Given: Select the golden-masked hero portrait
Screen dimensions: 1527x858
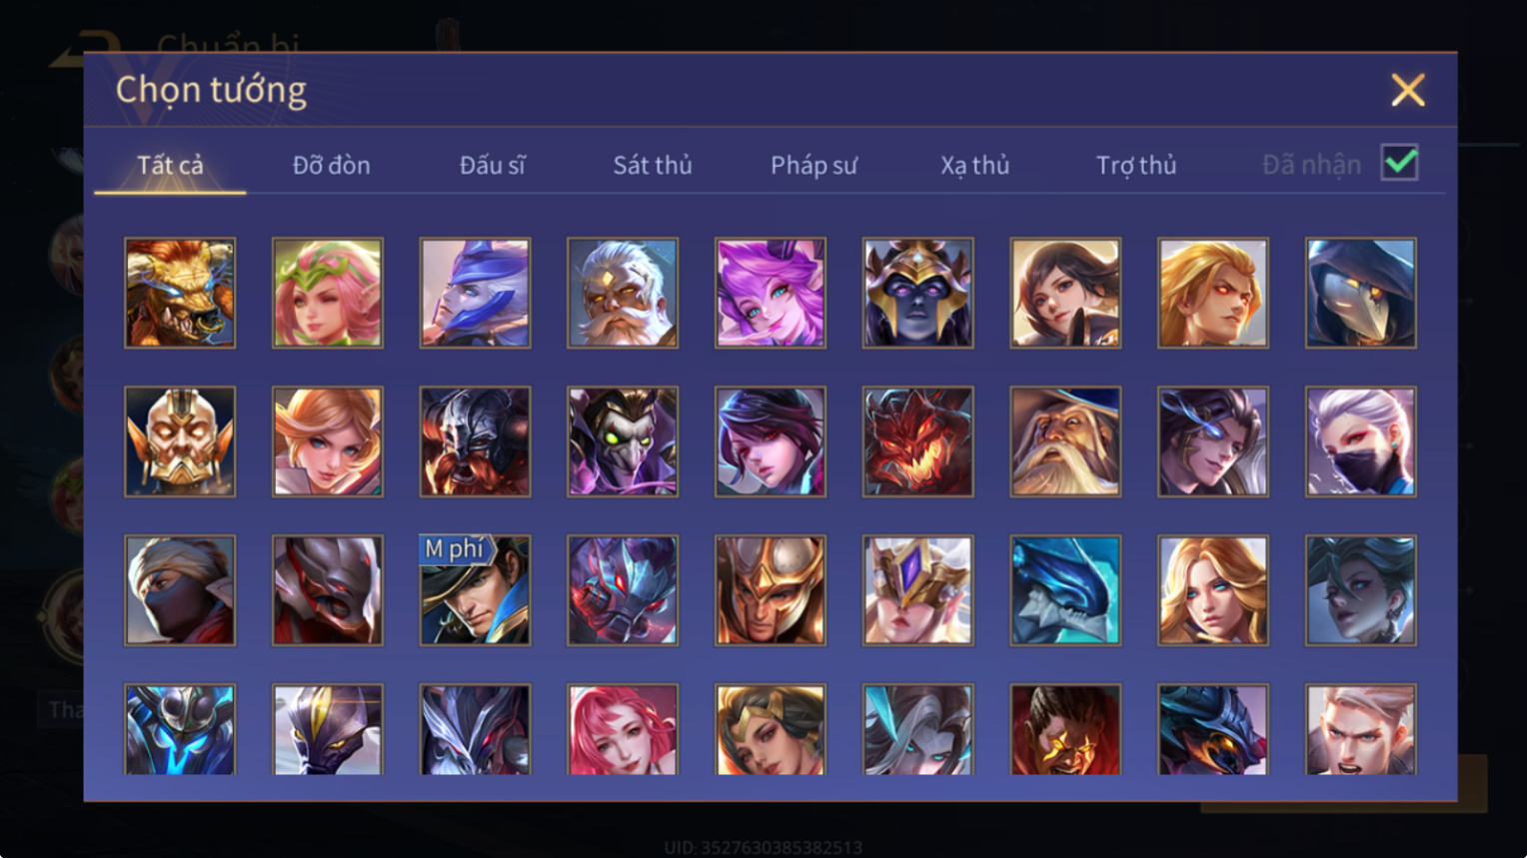Looking at the screenshot, I should (180, 441).
